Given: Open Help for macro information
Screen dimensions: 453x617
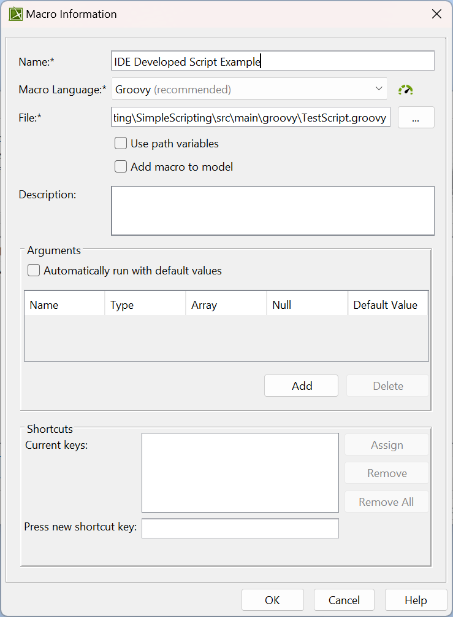Looking at the screenshot, I should point(416,600).
